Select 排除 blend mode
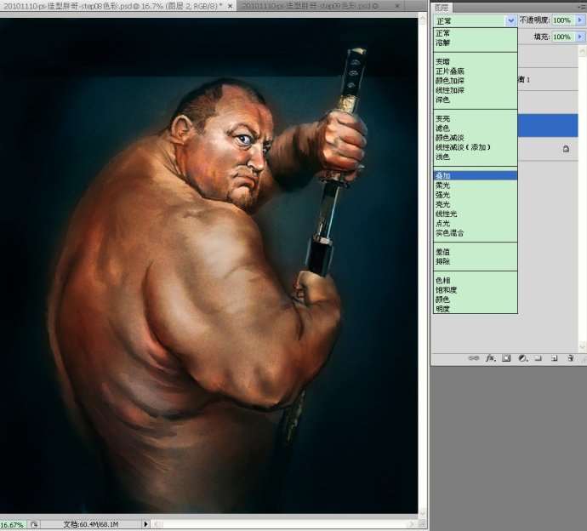587x531 pixels. 476,261
